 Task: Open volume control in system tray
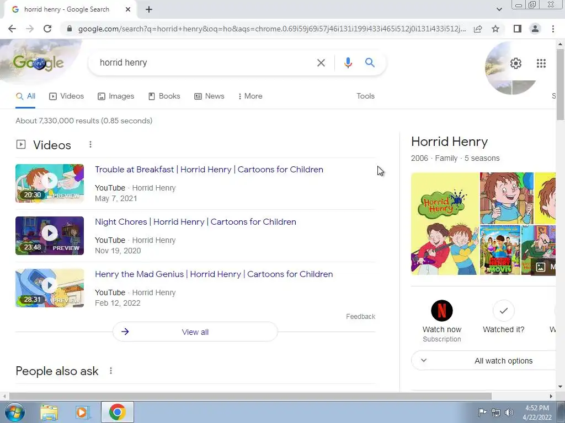click(x=509, y=412)
